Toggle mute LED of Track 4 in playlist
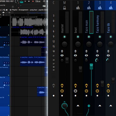The height and width of the screenshot is (116, 116). pos(9,55)
